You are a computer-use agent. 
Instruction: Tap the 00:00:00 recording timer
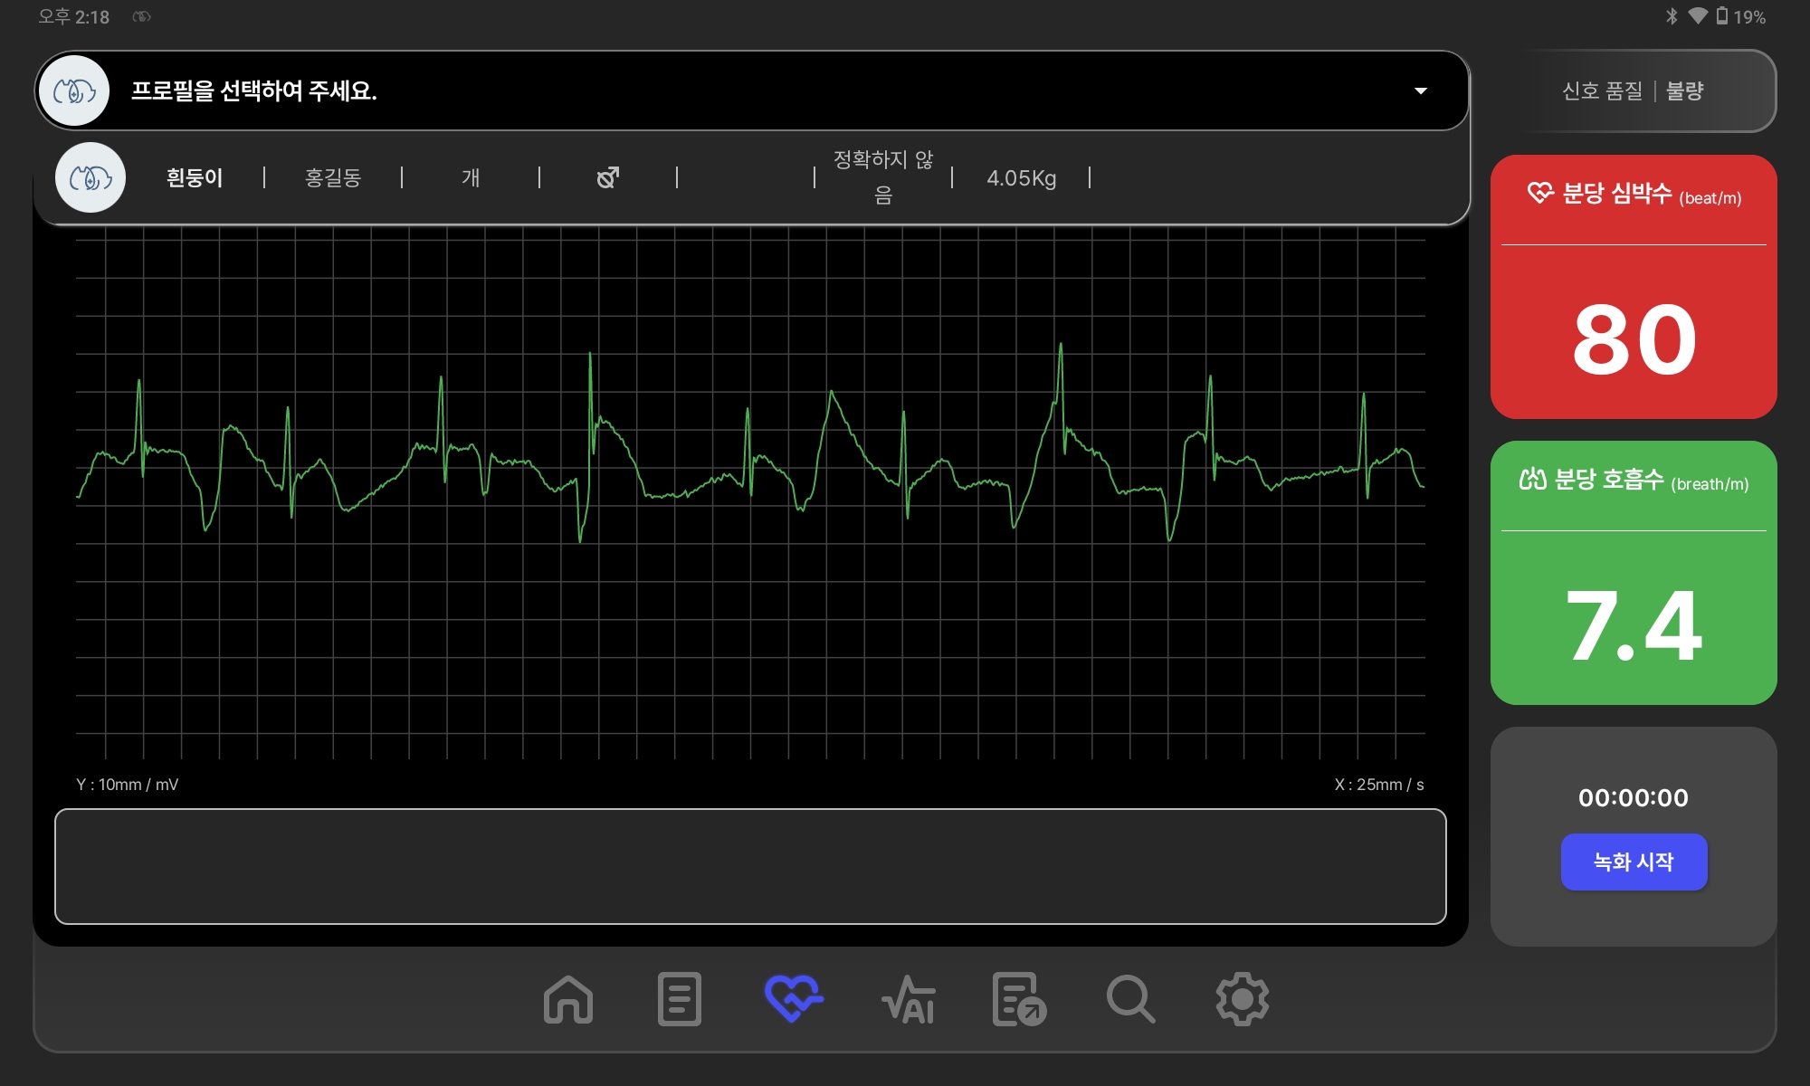point(1634,797)
